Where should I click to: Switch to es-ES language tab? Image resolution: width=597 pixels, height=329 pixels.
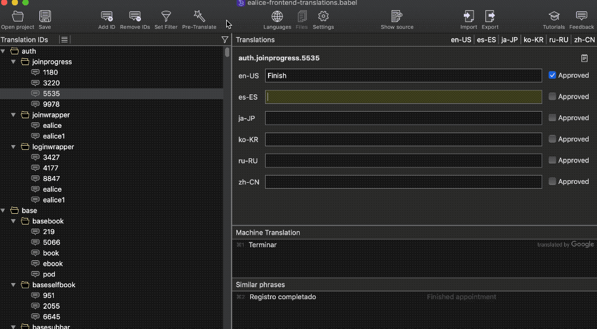click(x=486, y=39)
